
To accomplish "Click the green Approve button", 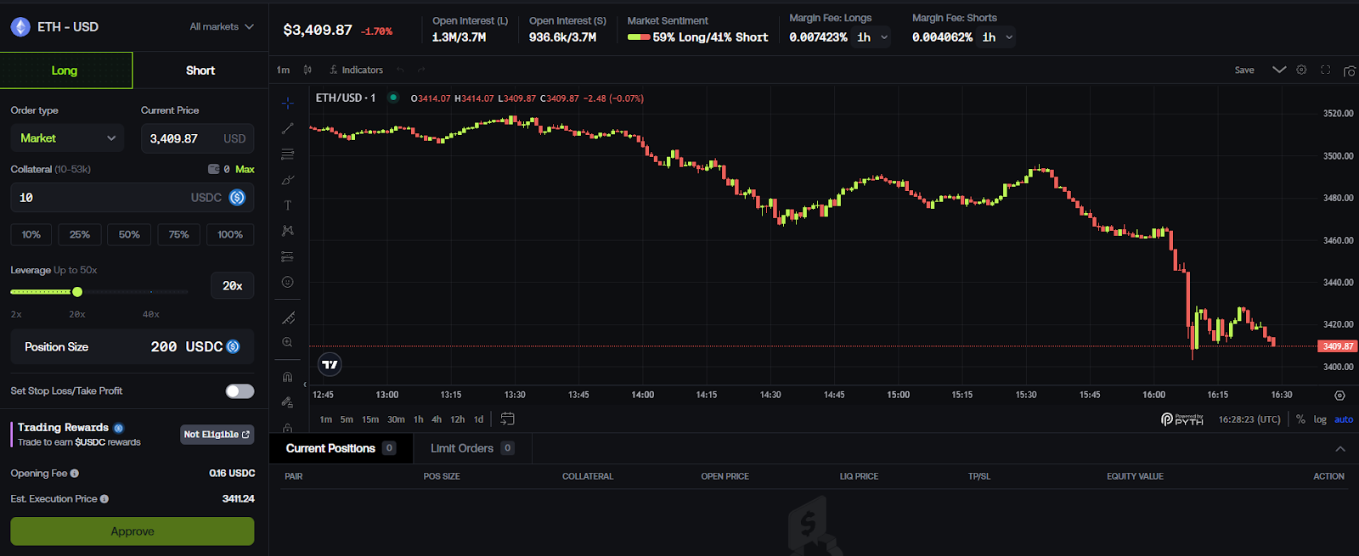I will click(x=132, y=531).
